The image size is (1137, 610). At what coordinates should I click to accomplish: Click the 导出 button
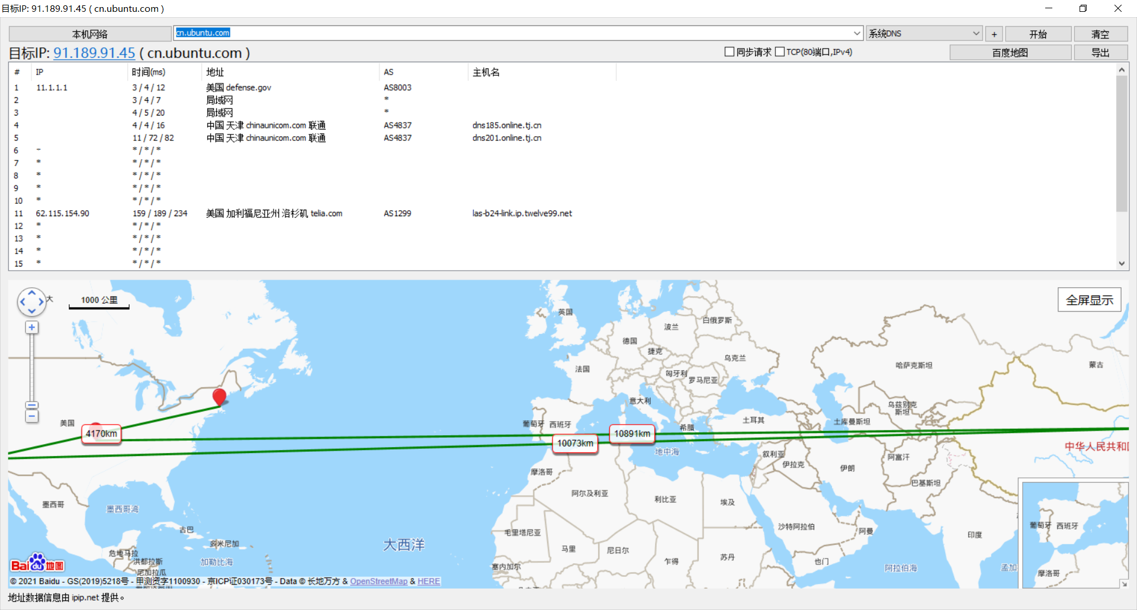[1100, 53]
